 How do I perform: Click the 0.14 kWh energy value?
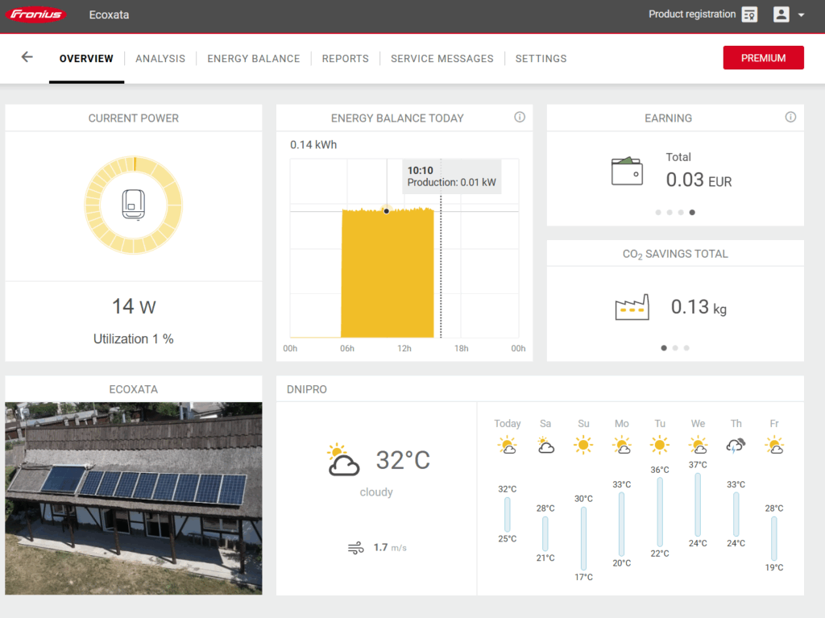(x=313, y=145)
